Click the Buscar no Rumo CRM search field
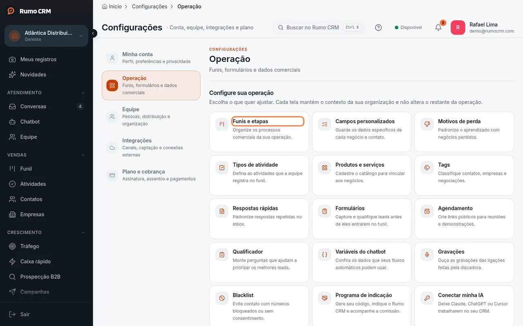Screen dimensions: 523x326 coord(319,27)
